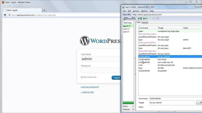Open Firefox Bookmarks menu
The height and width of the screenshot is (113, 202).
tap(31, 6)
